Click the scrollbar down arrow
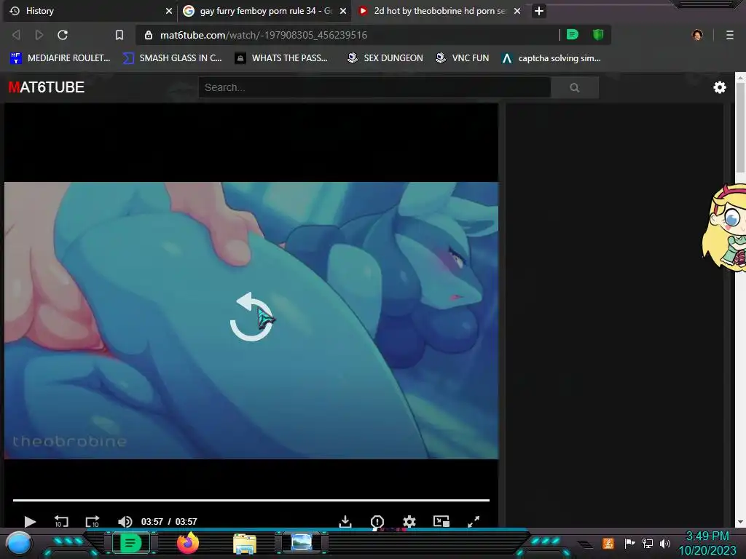This screenshot has width=746, height=559. click(x=740, y=522)
